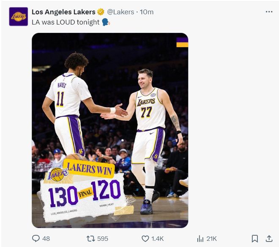Open the Lakers profile avatar
279x247 pixels.
19,16
